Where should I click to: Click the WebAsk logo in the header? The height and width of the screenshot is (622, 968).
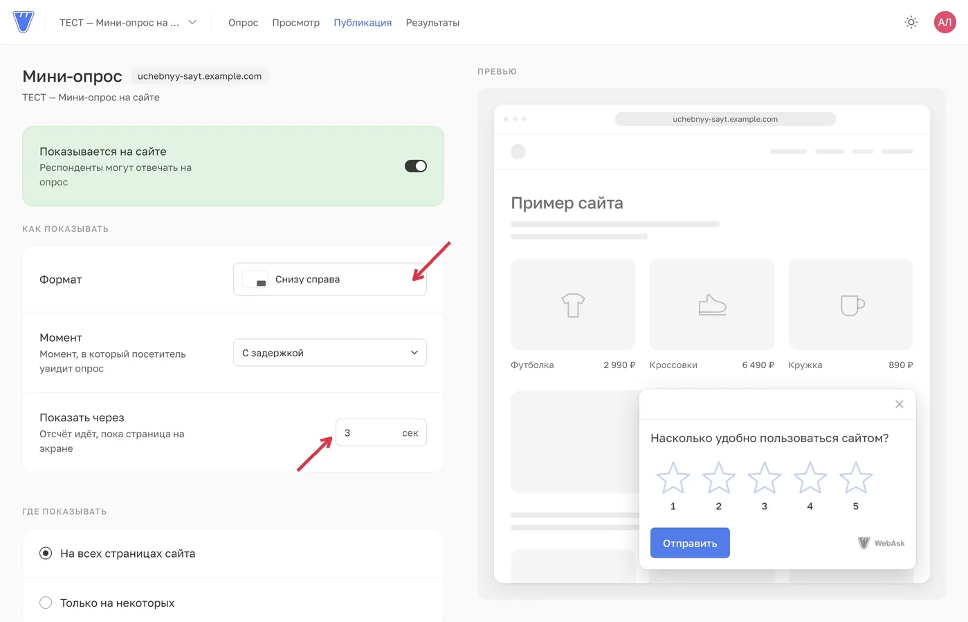24,22
